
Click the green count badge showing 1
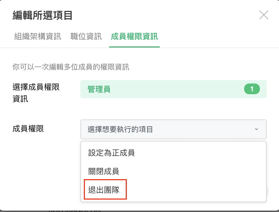pos(252,89)
